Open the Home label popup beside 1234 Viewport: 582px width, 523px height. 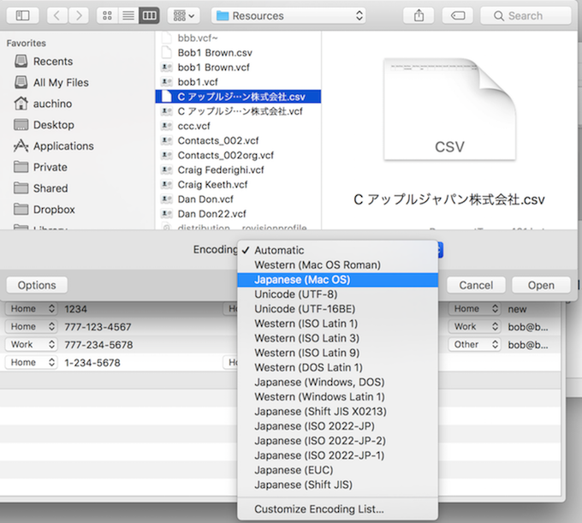pos(32,309)
